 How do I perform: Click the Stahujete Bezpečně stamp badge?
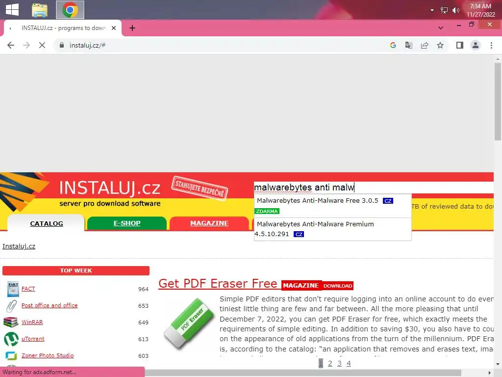pos(200,188)
